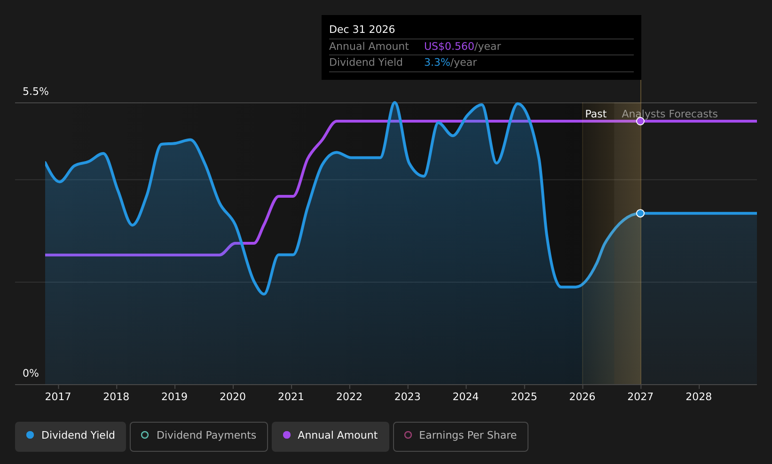Click the blue Dividend Yield legend dot
This screenshot has height=464, width=772.
click(30, 435)
